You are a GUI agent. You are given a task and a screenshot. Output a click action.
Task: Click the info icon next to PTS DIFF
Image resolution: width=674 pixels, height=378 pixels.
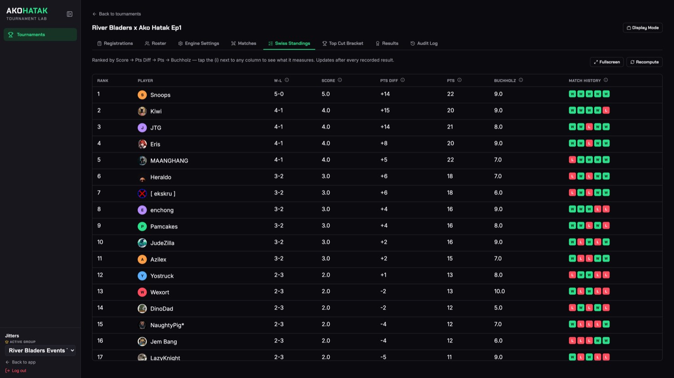coord(403,80)
